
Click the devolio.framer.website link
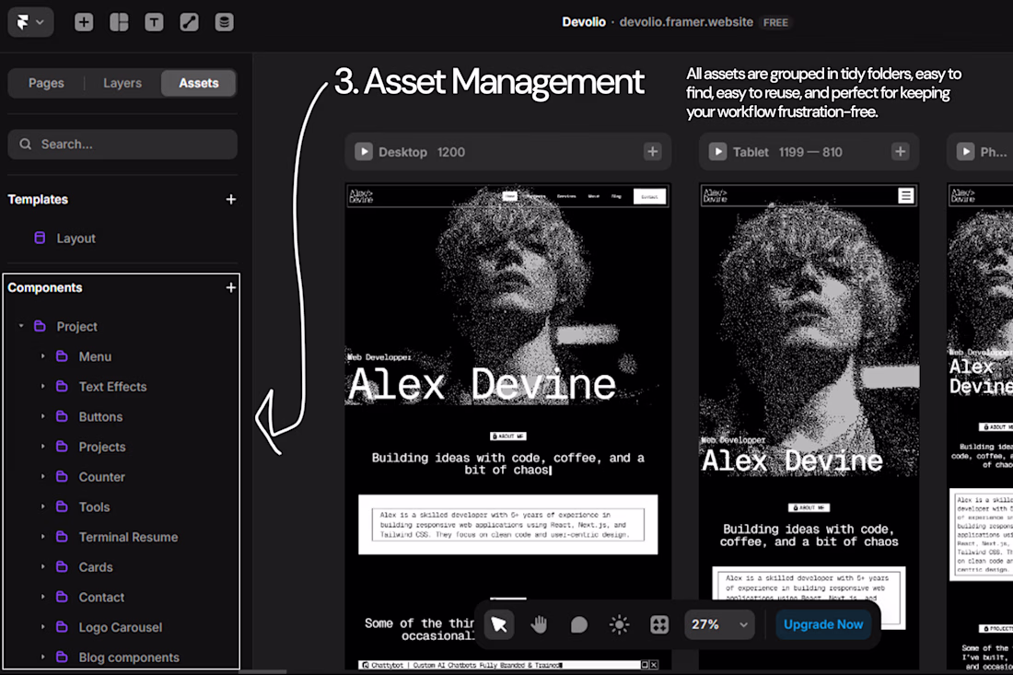coord(686,22)
